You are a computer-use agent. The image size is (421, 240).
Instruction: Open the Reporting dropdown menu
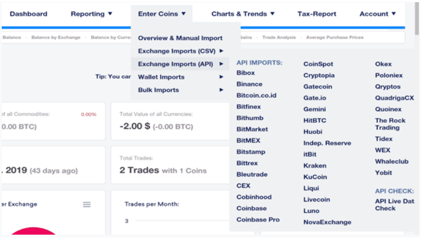click(x=91, y=14)
